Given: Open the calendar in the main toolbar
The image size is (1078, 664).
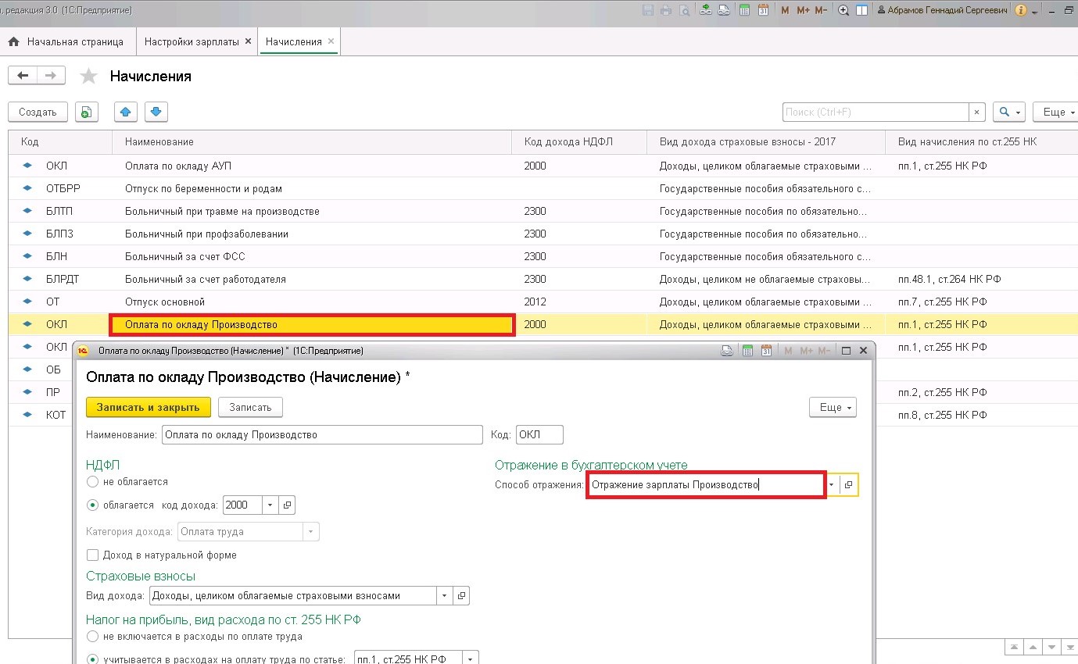Looking at the screenshot, I should coord(764,10).
